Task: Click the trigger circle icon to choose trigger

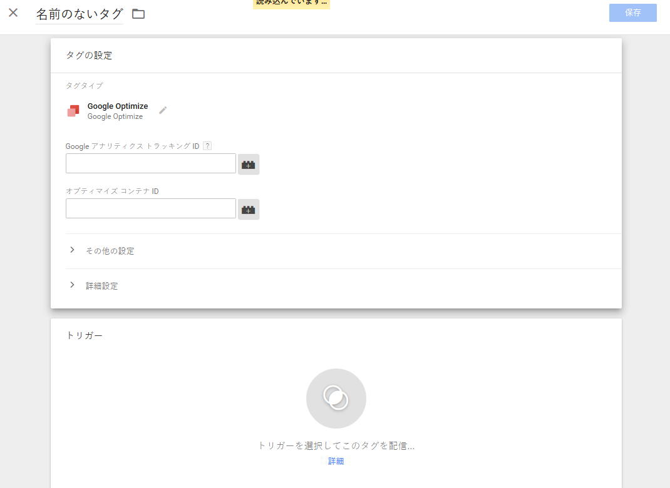Action: [x=336, y=399]
